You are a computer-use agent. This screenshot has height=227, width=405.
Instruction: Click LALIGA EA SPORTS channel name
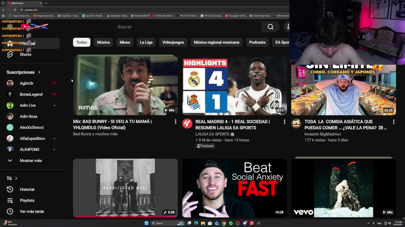tap(212, 134)
